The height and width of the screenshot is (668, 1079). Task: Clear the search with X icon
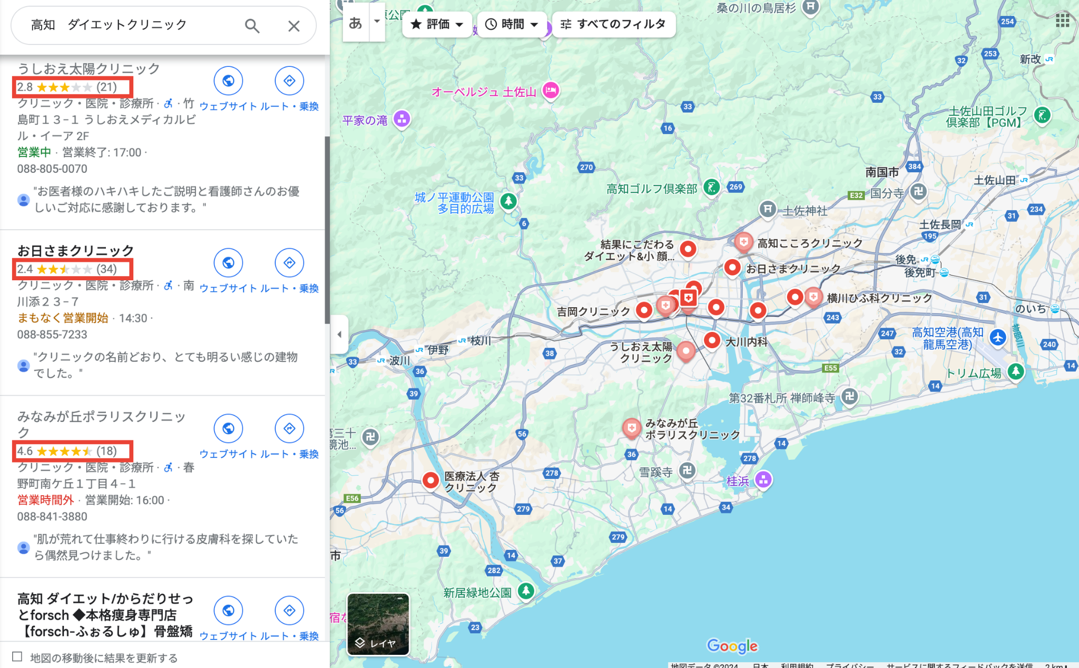click(x=293, y=26)
